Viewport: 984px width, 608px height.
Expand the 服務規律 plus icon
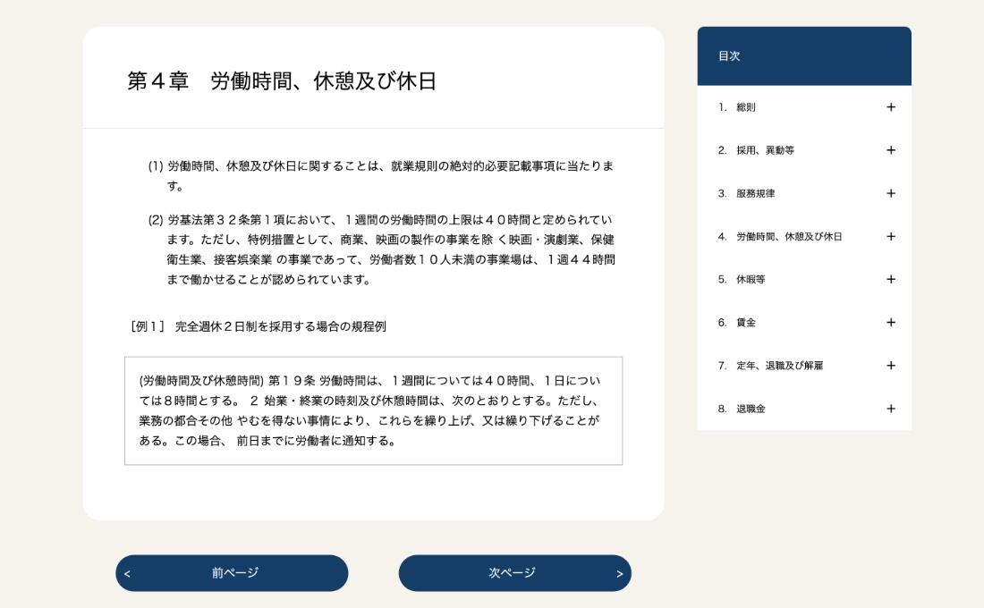890,193
